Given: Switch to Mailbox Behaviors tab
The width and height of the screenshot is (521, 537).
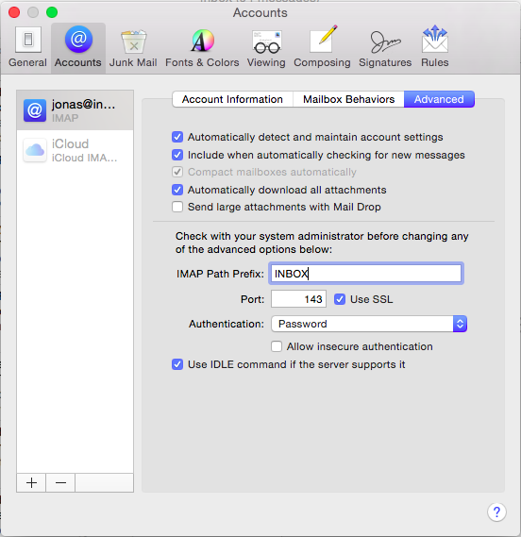Looking at the screenshot, I should [x=348, y=99].
